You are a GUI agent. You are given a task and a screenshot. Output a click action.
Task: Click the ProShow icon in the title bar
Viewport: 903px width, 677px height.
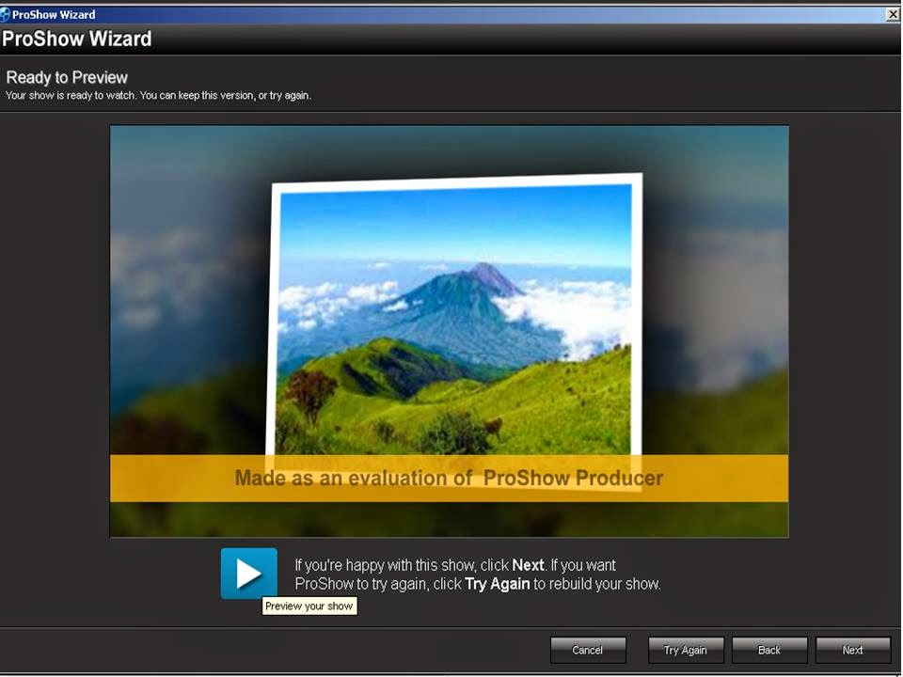(6, 14)
